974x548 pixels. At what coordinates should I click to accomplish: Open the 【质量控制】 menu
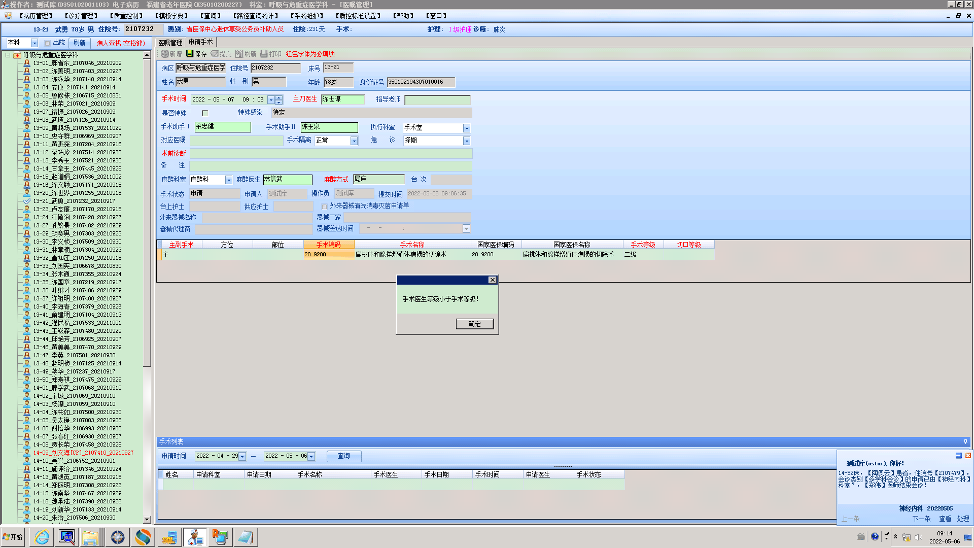click(x=126, y=16)
